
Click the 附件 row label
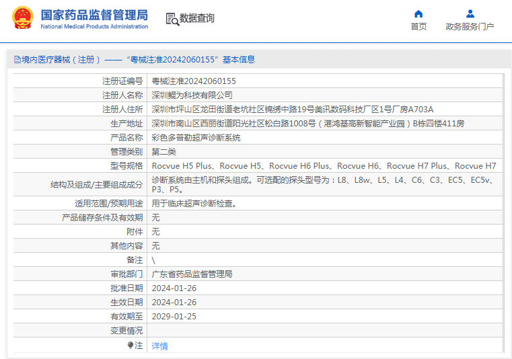tap(135, 232)
